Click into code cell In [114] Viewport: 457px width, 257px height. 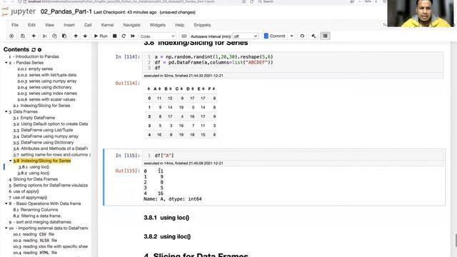[293, 62]
